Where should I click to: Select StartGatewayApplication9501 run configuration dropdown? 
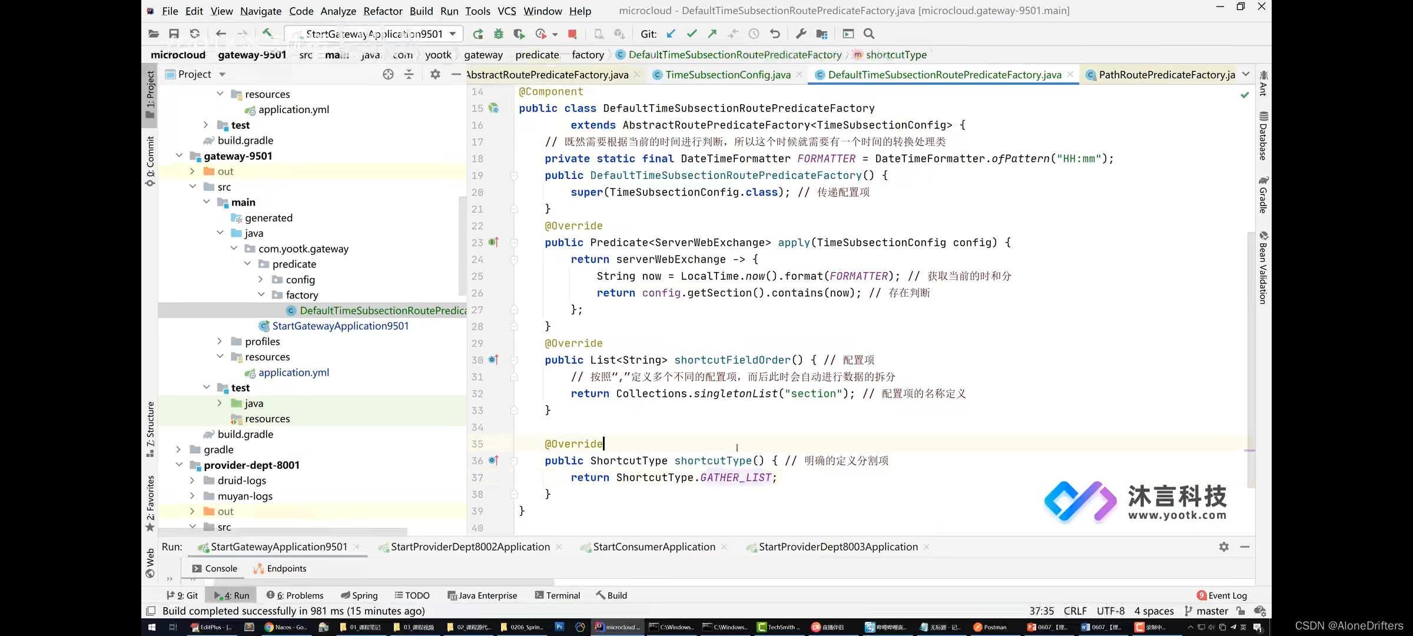click(x=377, y=34)
